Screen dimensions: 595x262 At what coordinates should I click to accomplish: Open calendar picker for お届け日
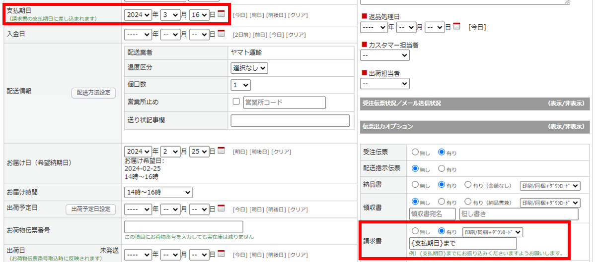coord(221,151)
